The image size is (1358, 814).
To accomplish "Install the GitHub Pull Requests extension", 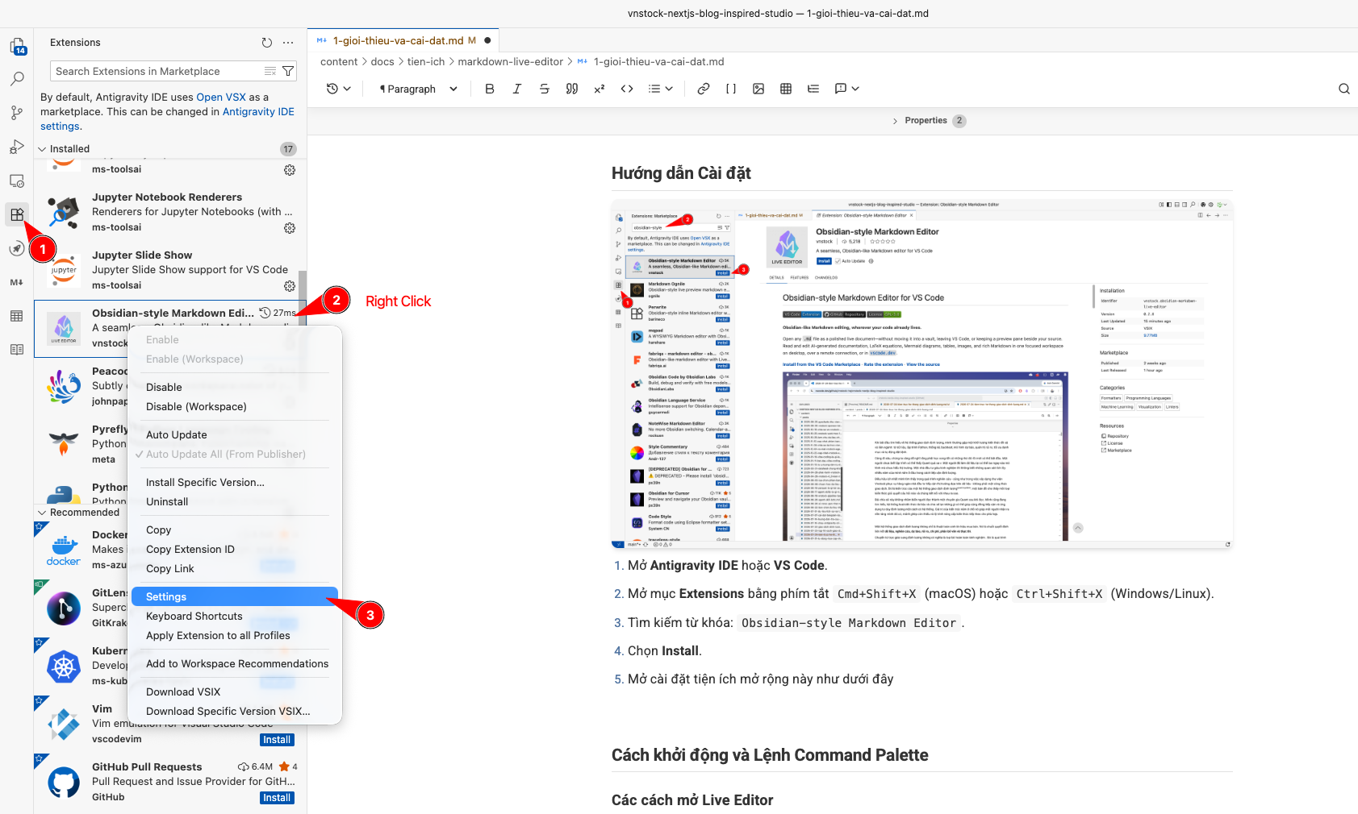I will point(277,798).
